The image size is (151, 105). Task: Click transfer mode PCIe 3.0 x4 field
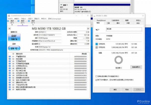pyautogui.click(x=50, y=41)
